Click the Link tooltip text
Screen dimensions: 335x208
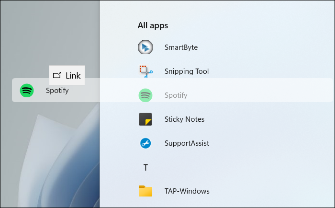(73, 76)
